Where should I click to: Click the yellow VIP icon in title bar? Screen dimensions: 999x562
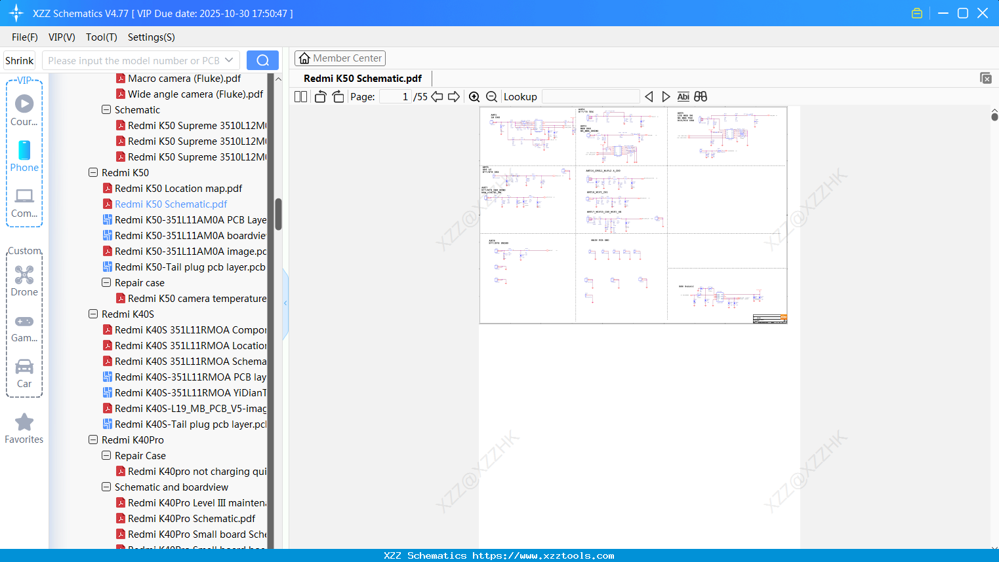917,13
